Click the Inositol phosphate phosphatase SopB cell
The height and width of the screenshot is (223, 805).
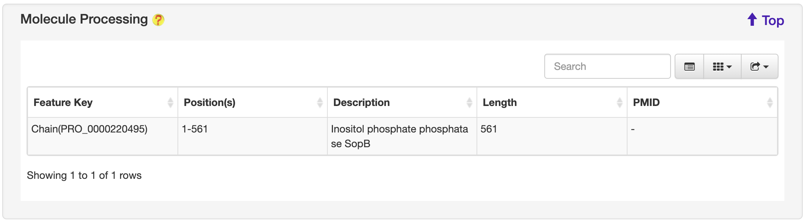399,136
